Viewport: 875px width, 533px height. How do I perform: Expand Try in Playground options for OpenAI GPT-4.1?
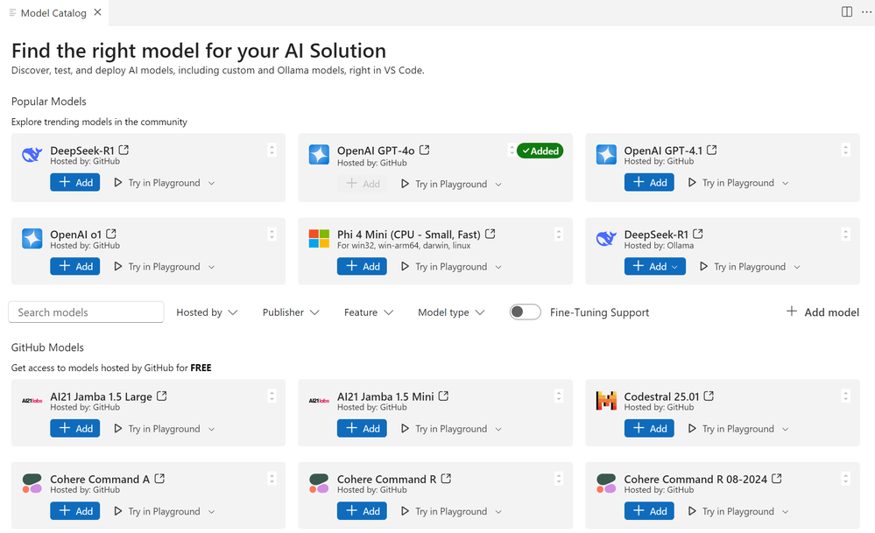pyautogui.click(x=785, y=183)
